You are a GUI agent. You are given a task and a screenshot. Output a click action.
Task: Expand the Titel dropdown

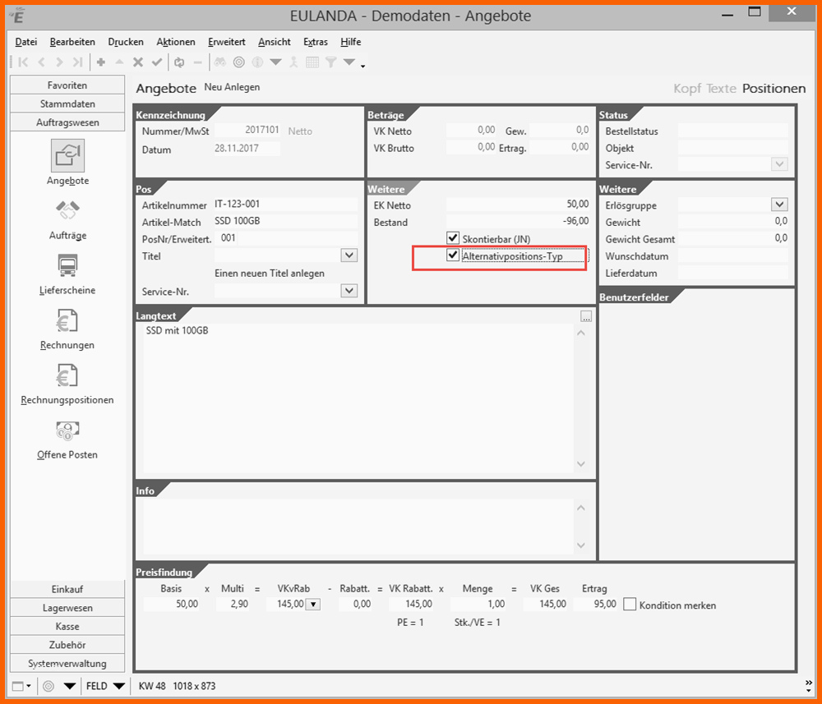pyautogui.click(x=349, y=255)
